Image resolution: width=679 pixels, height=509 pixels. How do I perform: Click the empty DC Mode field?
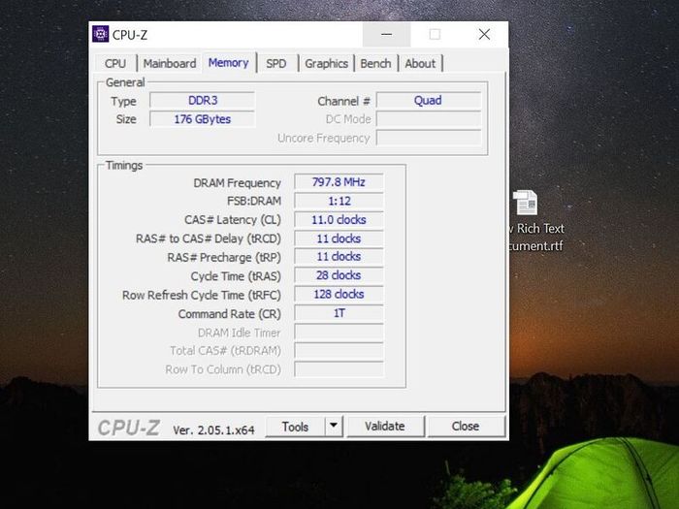(429, 119)
